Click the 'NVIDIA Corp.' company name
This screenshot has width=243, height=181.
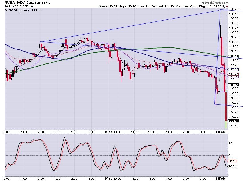point(25,3)
